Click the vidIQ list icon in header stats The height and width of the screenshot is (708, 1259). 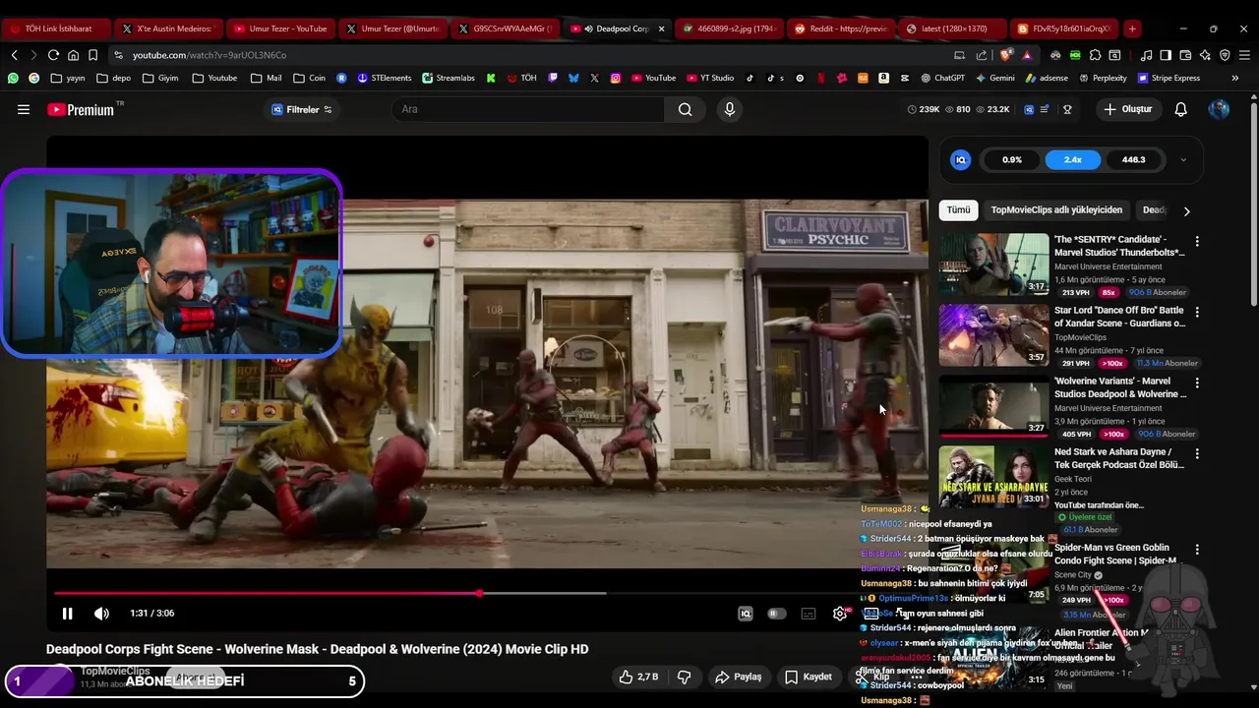pos(1045,109)
